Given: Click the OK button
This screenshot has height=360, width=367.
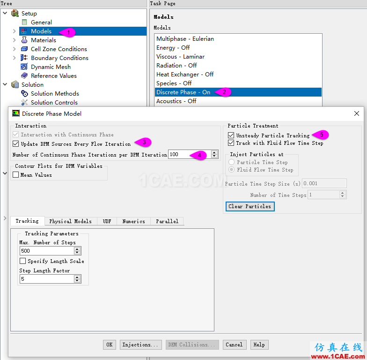Looking at the screenshot, I should coord(110,345).
